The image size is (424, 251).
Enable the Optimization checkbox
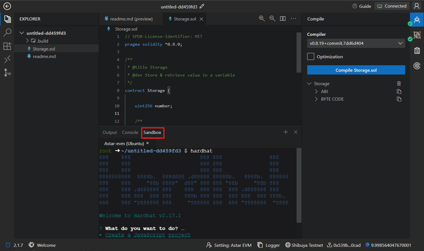coord(311,57)
